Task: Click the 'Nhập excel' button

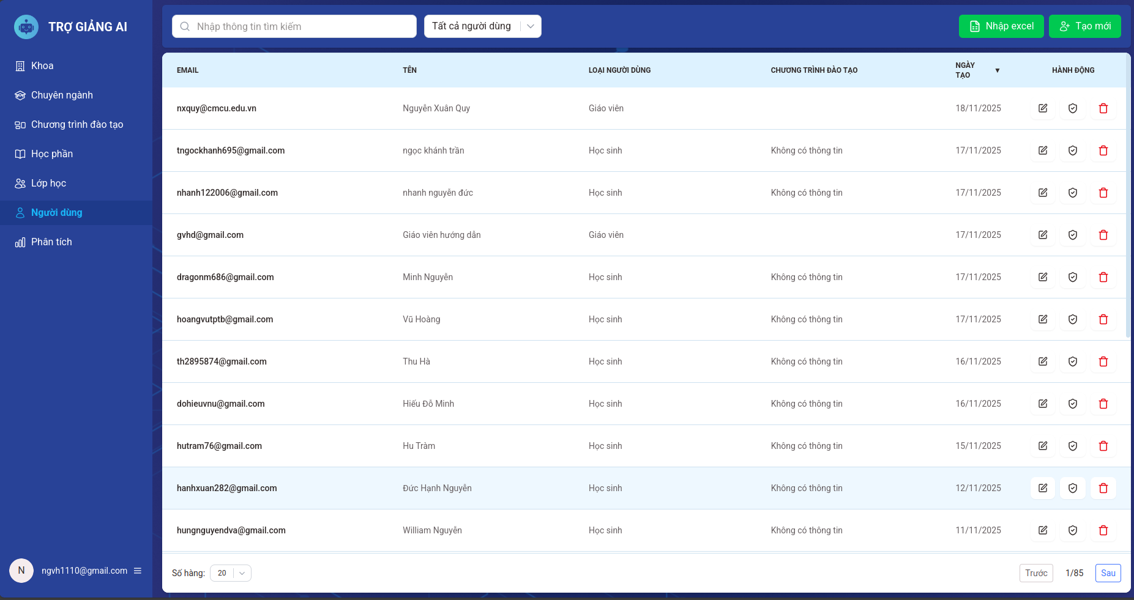Action: click(1001, 26)
